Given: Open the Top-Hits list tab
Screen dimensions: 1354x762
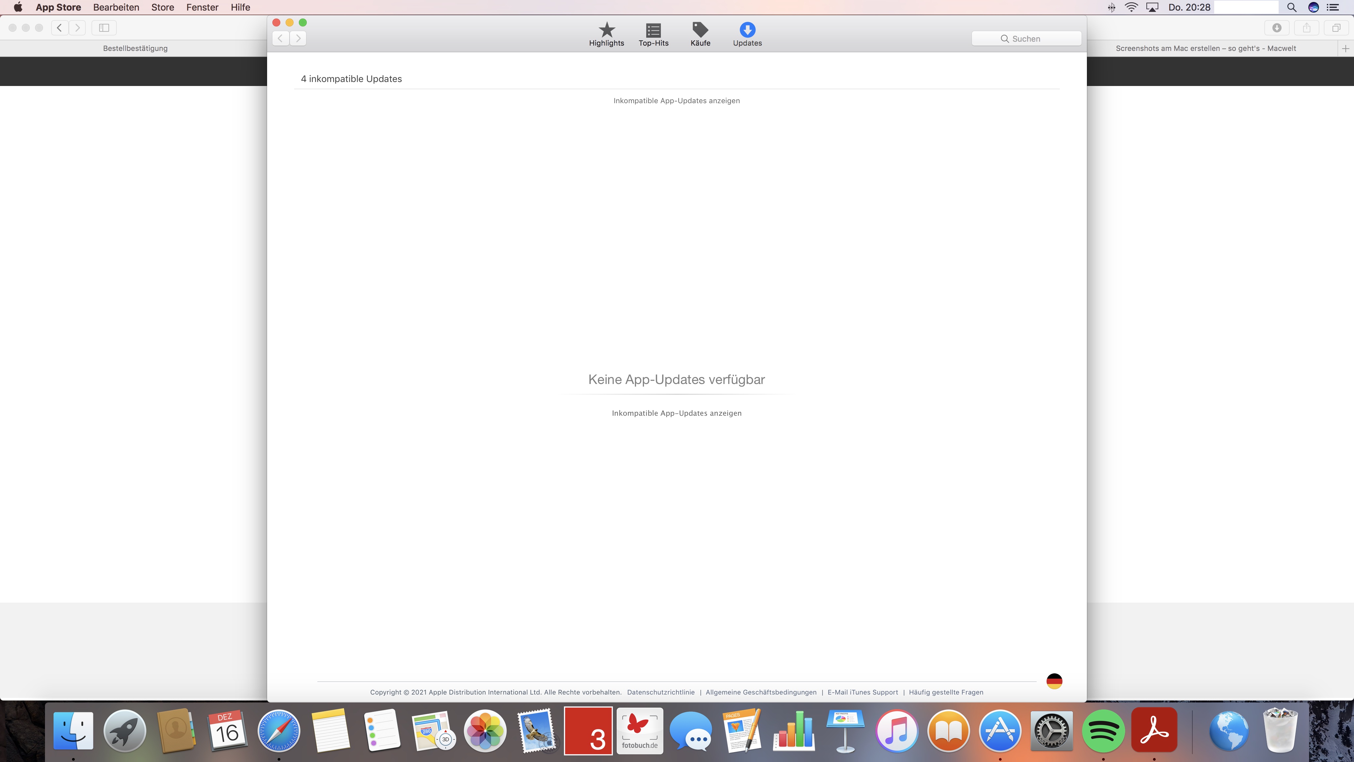Looking at the screenshot, I should pyautogui.click(x=653, y=34).
